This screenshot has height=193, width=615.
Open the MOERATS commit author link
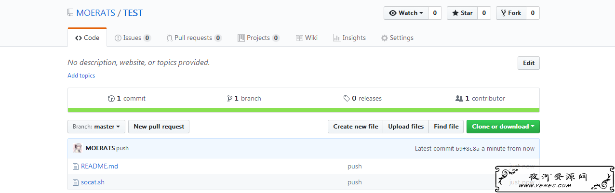click(x=100, y=148)
